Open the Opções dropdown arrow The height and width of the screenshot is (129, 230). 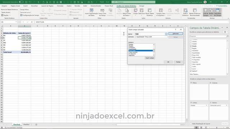point(10,15)
